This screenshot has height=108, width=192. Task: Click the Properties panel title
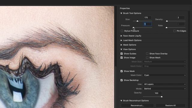pos(125,8)
